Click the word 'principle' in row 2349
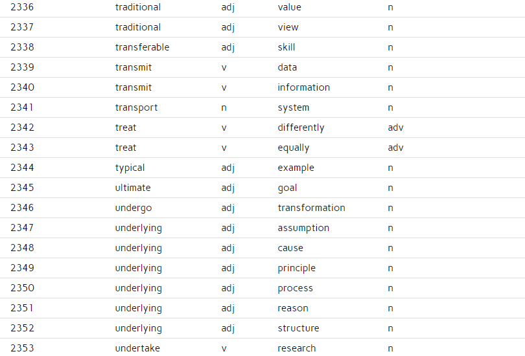The image size is (525, 356). [296, 268]
